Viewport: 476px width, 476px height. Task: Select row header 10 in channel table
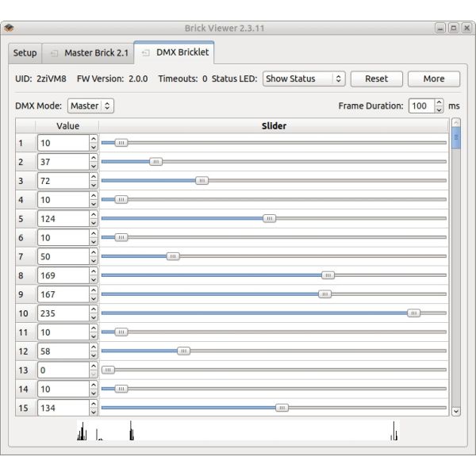pos(26,313)
